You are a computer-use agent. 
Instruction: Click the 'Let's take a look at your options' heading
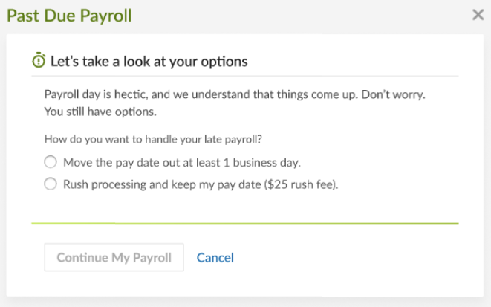tap(149, 62)
